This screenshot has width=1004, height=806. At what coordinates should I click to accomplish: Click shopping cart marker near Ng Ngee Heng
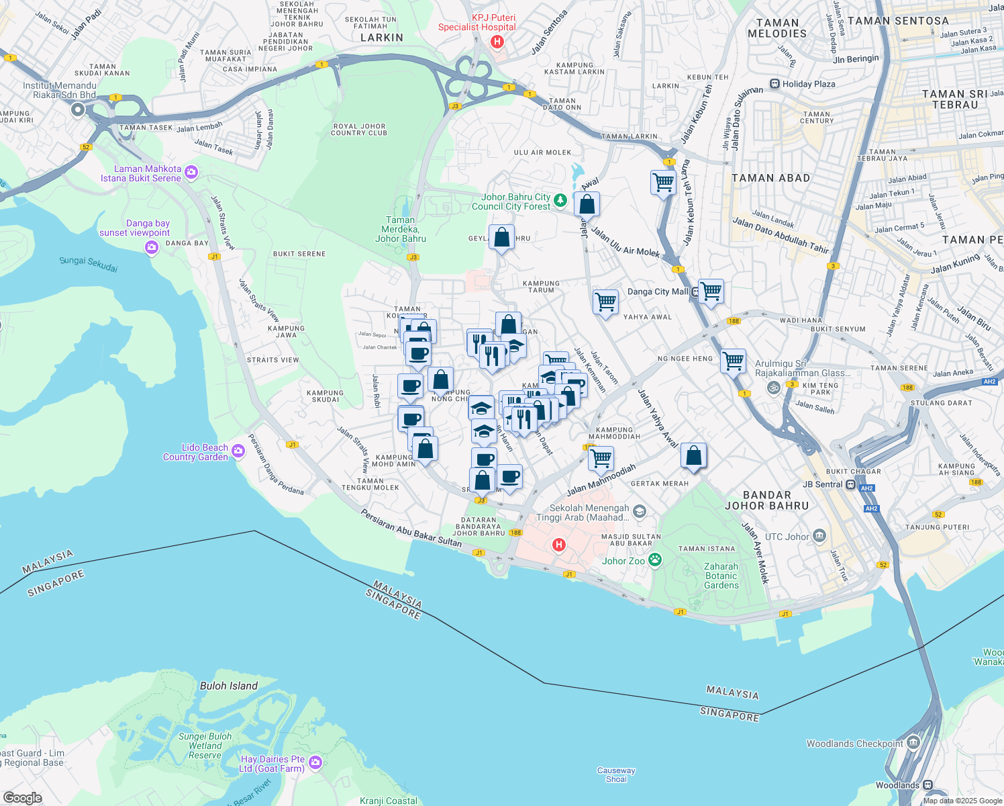click(733, 361)
